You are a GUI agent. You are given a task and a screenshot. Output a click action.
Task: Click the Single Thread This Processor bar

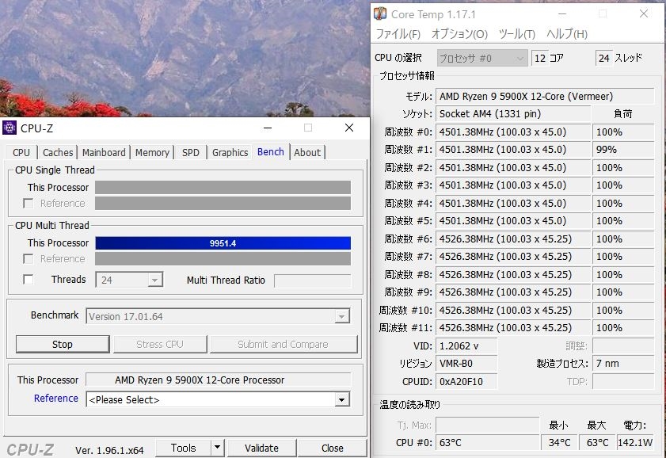pos(223,187)
